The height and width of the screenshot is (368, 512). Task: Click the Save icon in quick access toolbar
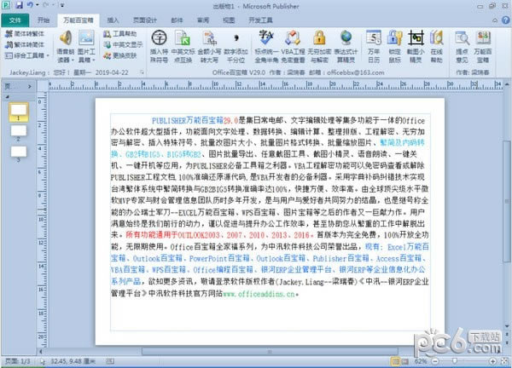click(x=19, y=5)
